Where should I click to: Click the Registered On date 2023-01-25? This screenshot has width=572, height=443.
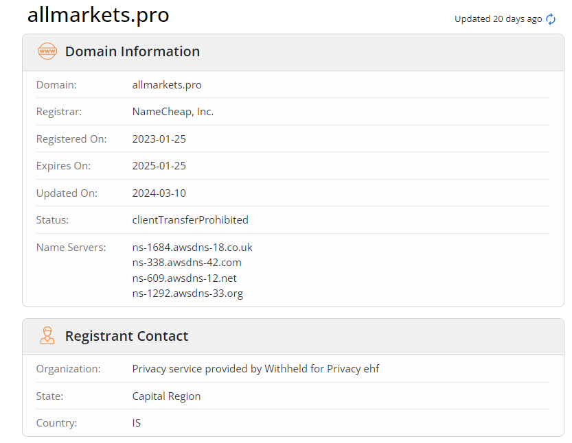coord(159,139)
